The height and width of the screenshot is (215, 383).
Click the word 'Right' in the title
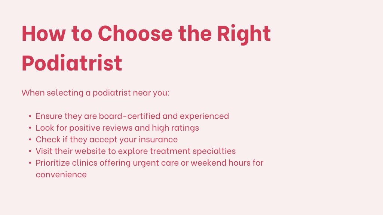click(244, 35)
